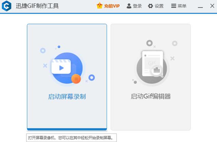
Task: Open 设置 settings
Action: pyautogui.click(x=156, y=6)
